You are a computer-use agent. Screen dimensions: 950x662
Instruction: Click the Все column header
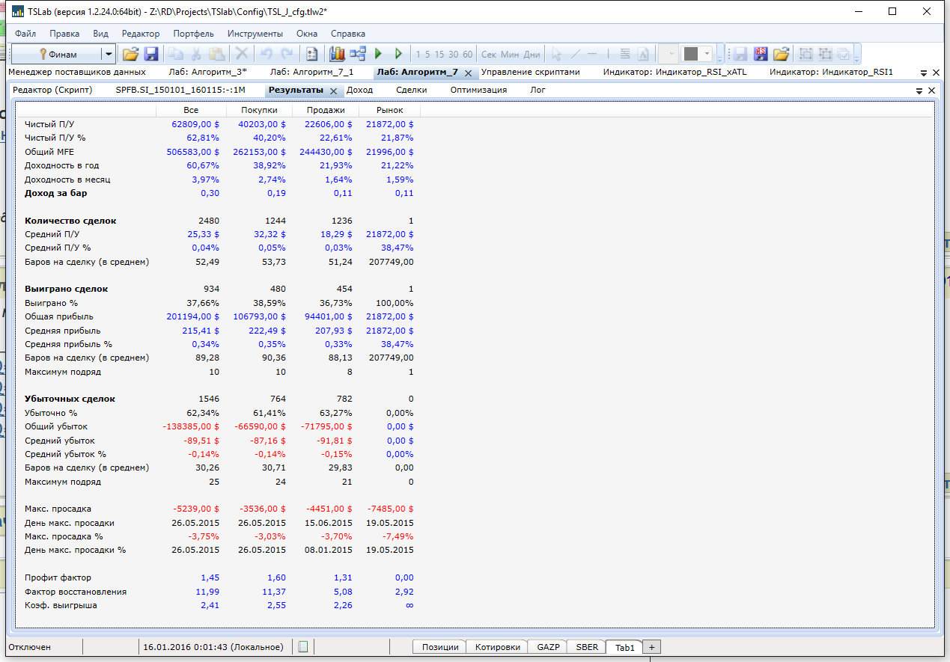coord(191,110)
